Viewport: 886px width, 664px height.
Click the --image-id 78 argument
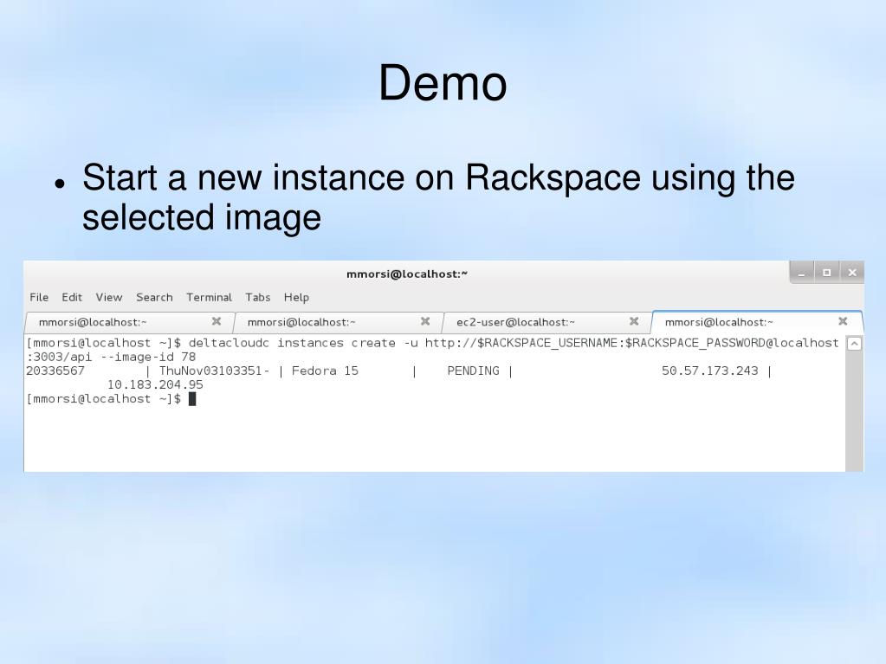coord(148,357)
